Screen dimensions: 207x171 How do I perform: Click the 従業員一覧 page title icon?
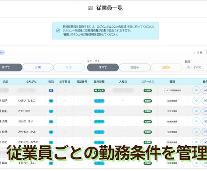coord(90,8)
